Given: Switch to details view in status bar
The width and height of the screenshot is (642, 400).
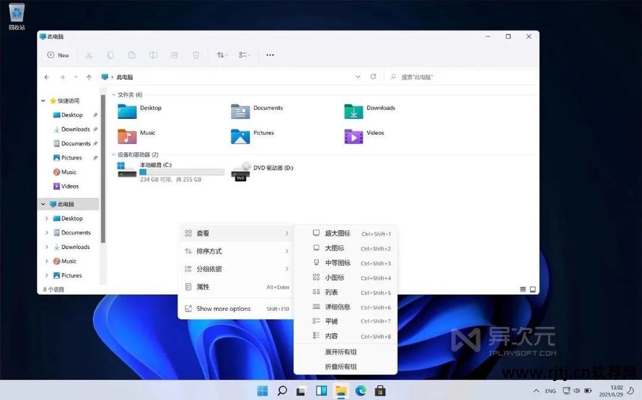Looking at the screenshot, I should [523, 289].
